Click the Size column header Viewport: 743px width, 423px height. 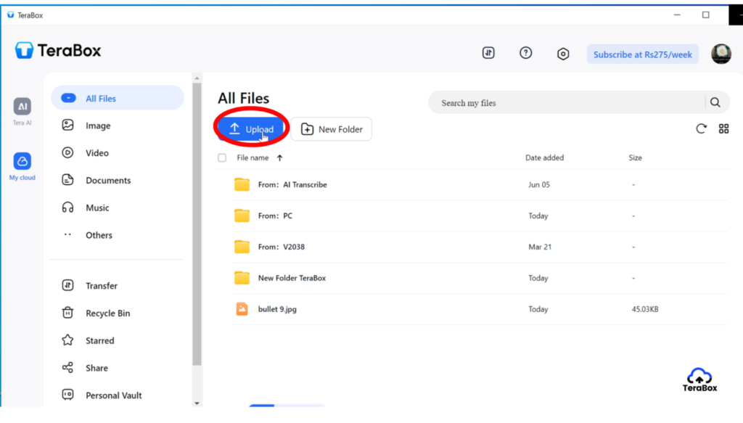pyautogui.click(x=635, y=157)
